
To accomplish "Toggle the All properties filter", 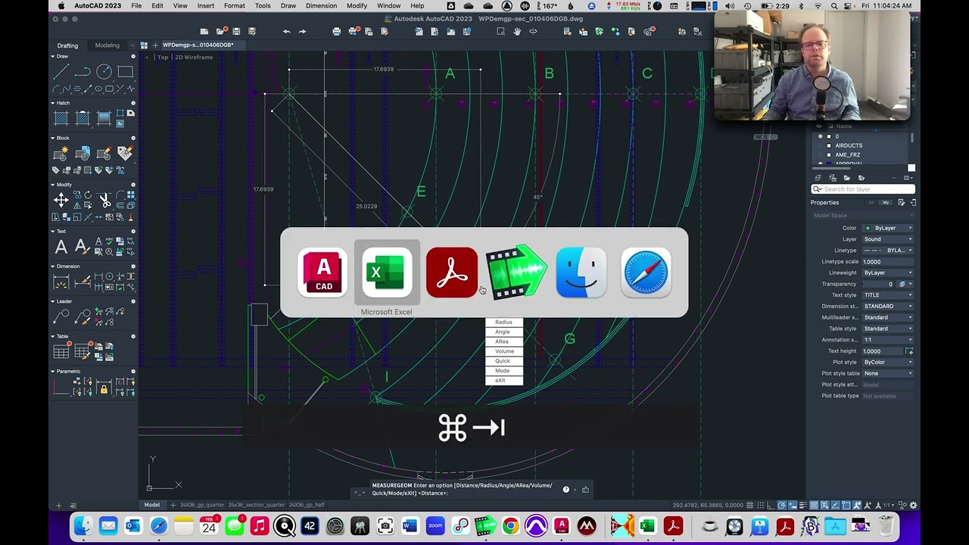I will (x=871, y=203).
